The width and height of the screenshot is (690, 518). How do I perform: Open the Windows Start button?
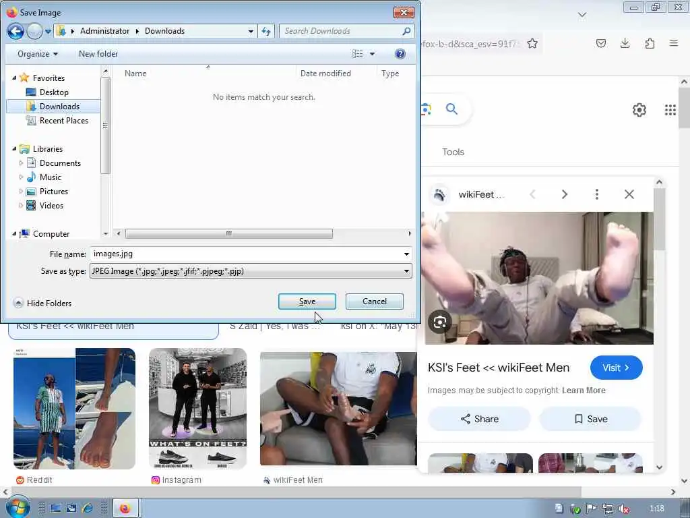tap(18, 507)
